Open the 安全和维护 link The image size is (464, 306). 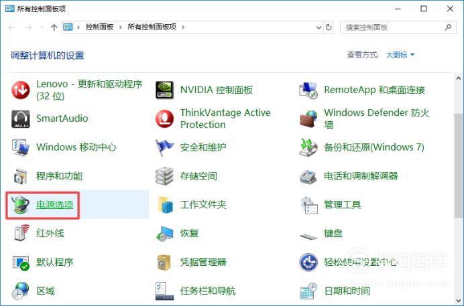pos(203,147)
